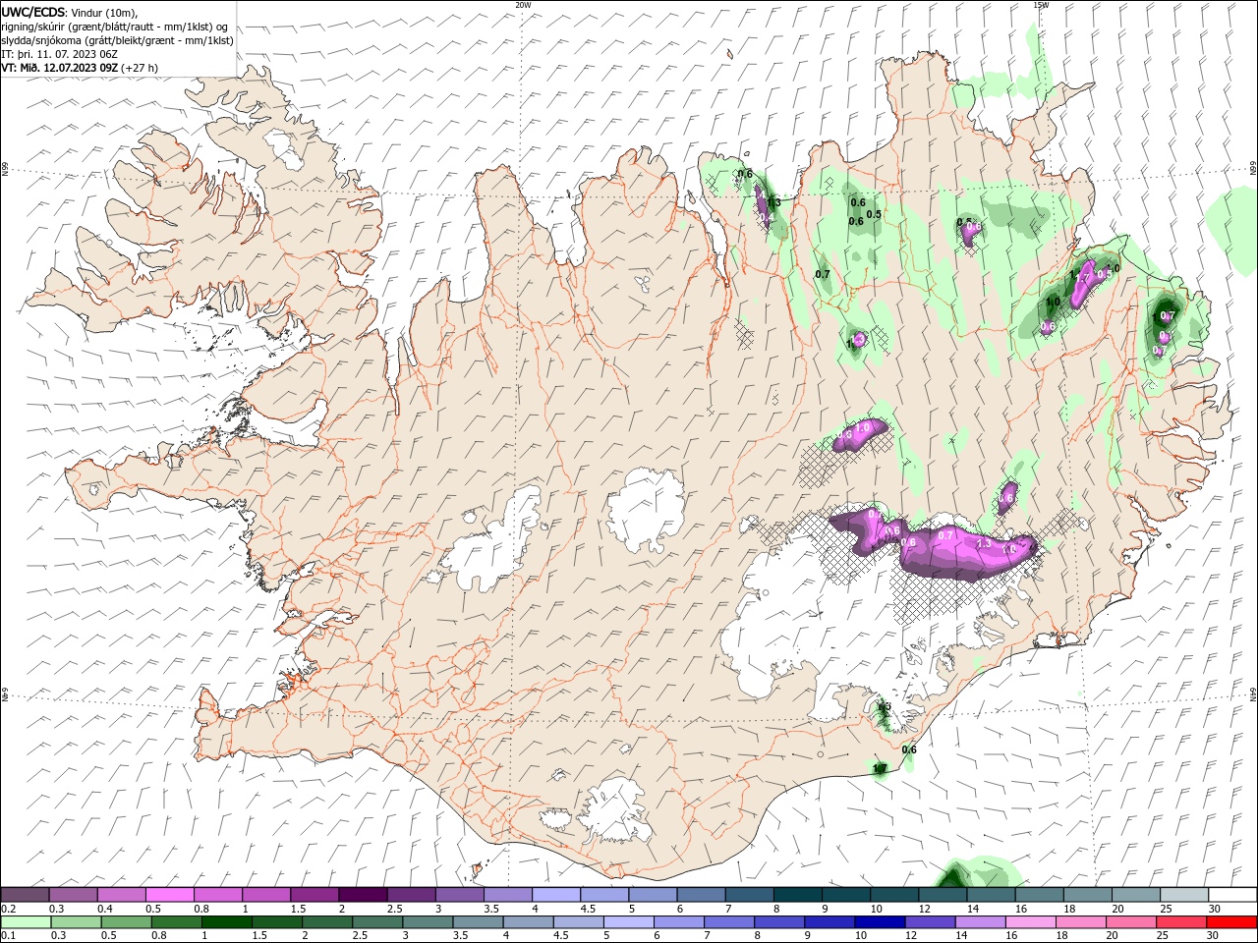The height and width of the screenshot is (943, 1258).
Task: Click the 'IT: þri. 11. 07. 2023 06Z' line
Action: click(x=60, y=54)
